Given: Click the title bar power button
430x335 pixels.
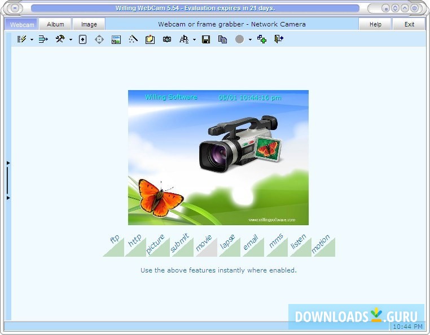Looking at the screenshot, I should pos(414,8).
